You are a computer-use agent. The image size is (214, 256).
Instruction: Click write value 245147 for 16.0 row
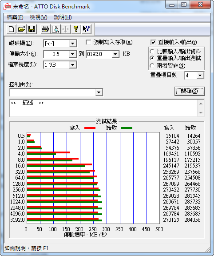point(171,166)
